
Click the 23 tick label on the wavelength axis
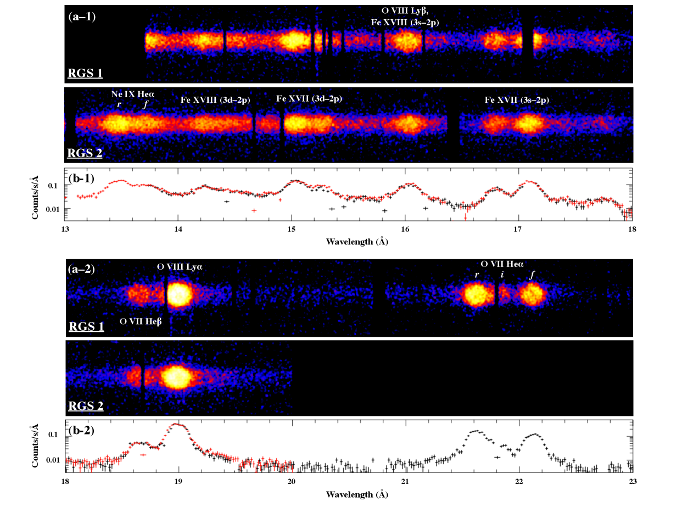coord(632,481)
